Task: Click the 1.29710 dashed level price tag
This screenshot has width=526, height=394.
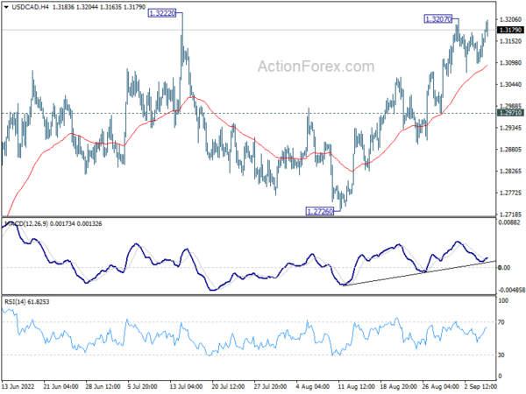Action: (x=510, y=113)
